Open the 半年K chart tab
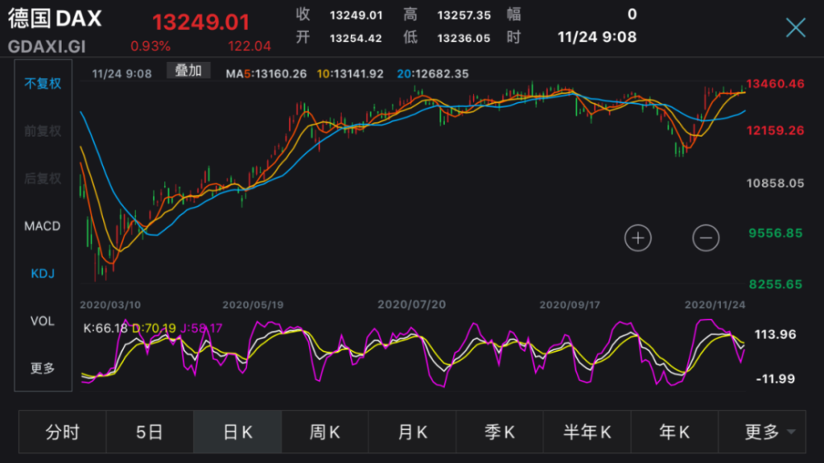The width and height of the screenshot is (824, 463). 587,432
